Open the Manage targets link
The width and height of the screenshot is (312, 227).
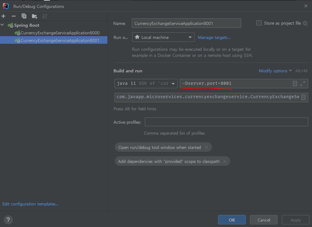(214, 37)
